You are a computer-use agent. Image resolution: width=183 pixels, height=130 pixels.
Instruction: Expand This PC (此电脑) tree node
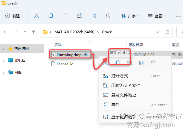4,61
